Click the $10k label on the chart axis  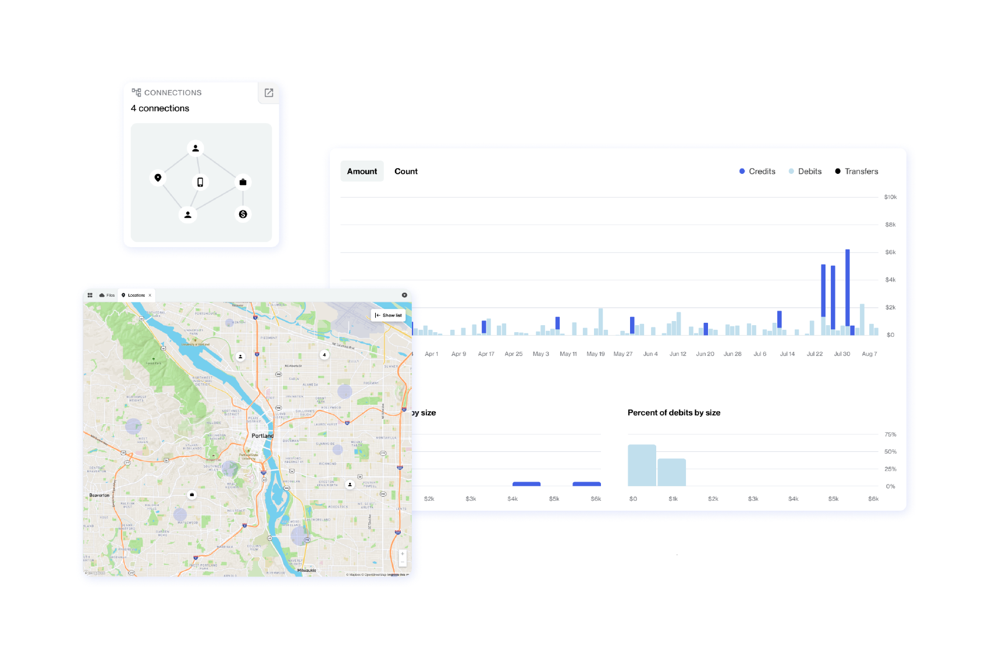coord(890,197)
